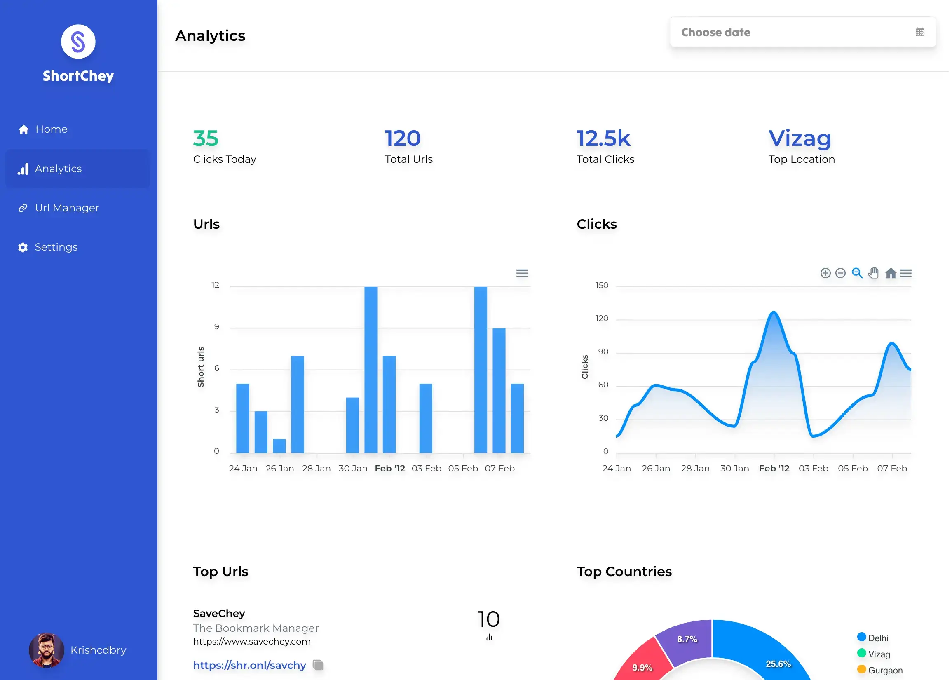The width and height of the screenshot is (952, 680).
Task: Click the 35 Clicks Today stat
Action: [224, 146]
